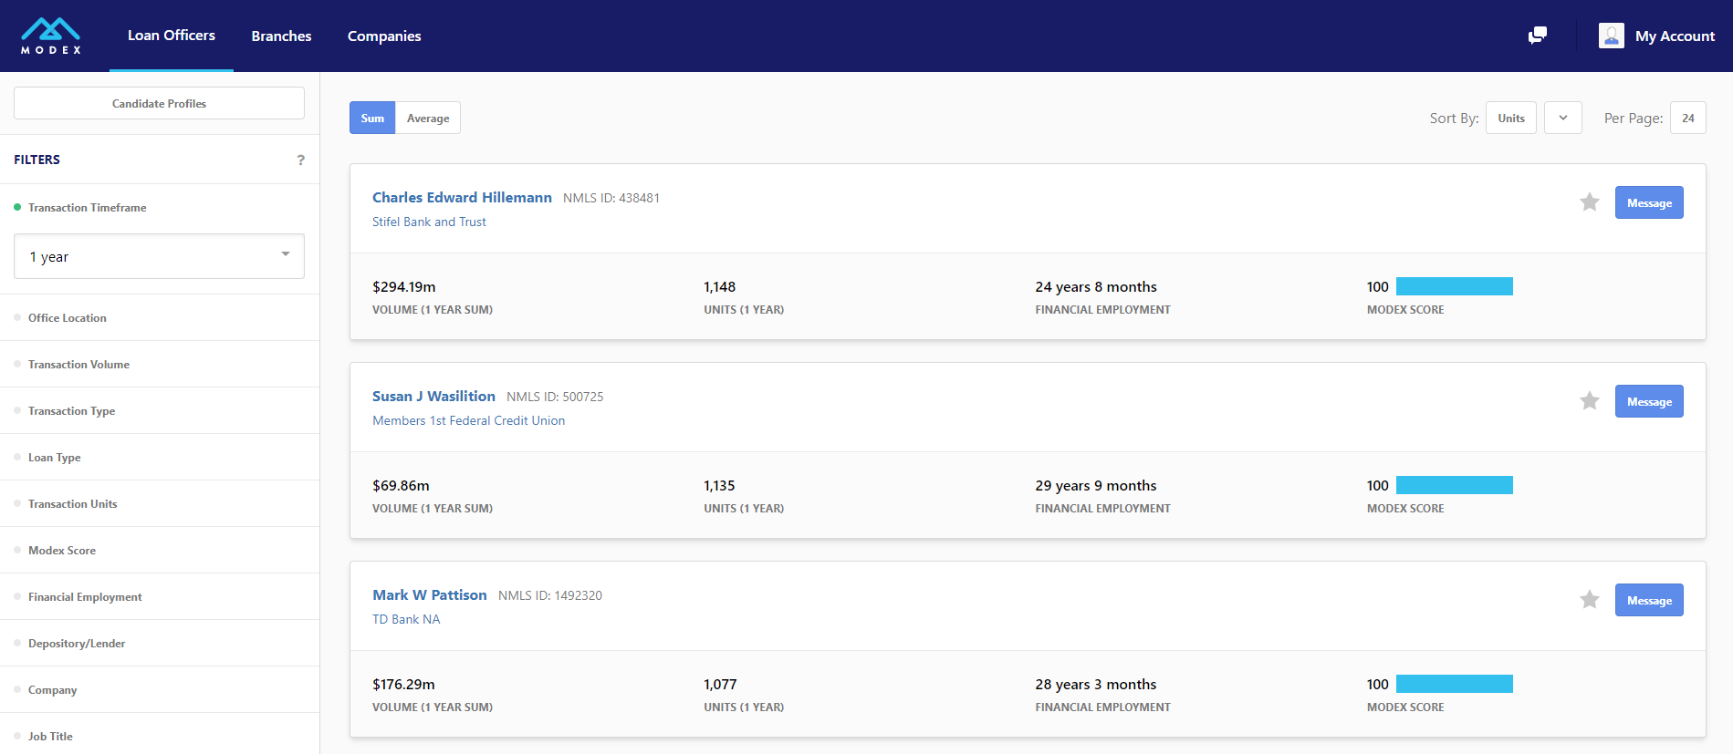Viewport: 1733px width, 754px height.
Task: Expand the Company filter
Action: pos(160,690)
